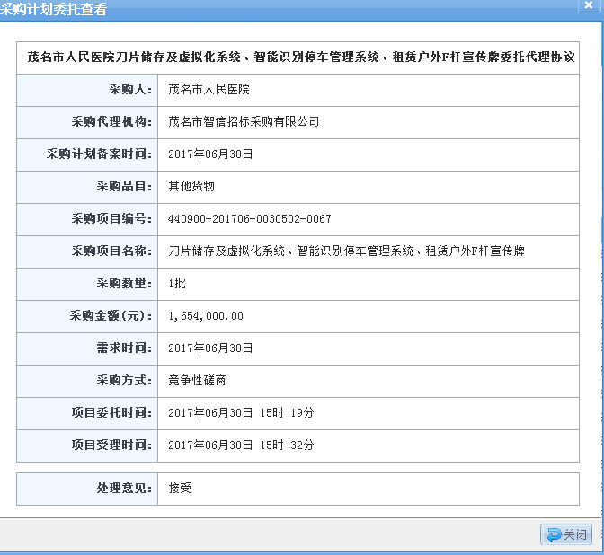Click the 需求时间 date value
Image resolution: width=604 pixels, height=555 pixels.
click(x=210, y=348)
